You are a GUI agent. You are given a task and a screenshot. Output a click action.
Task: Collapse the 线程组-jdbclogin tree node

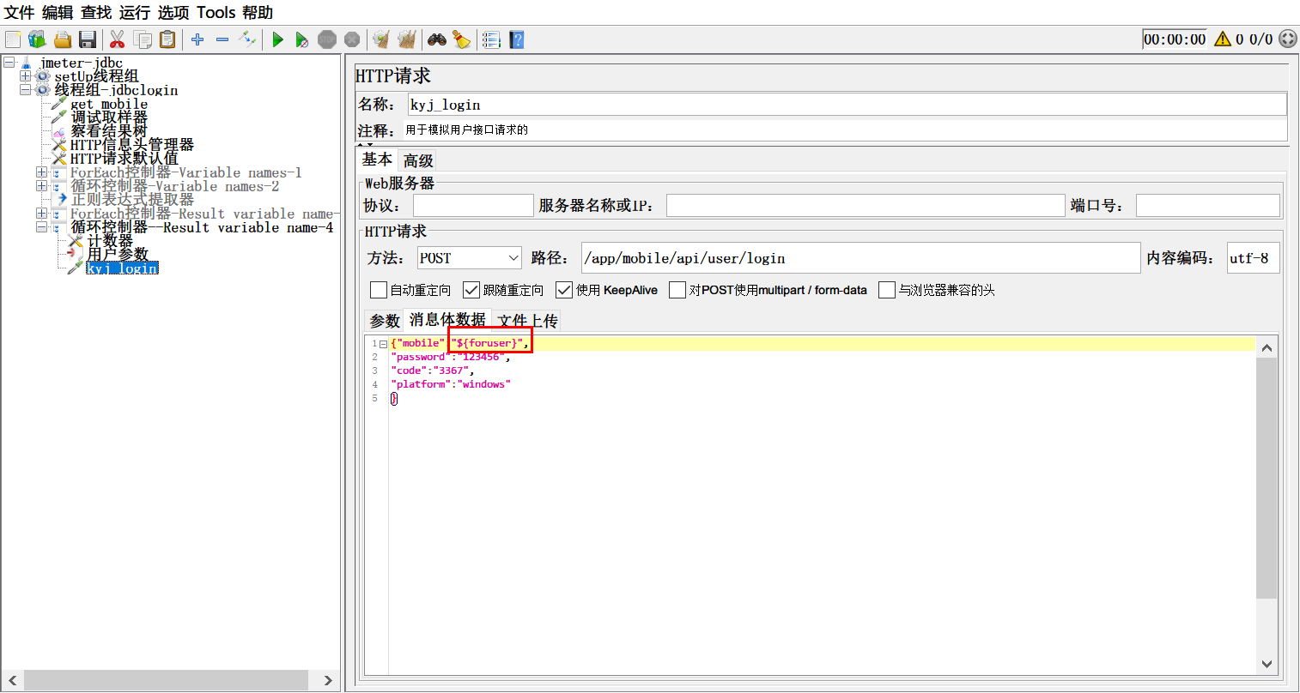coord(25,90)
